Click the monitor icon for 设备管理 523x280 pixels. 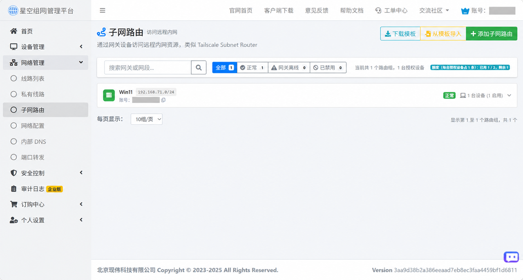pyautogui.click(x=14, y=47)
